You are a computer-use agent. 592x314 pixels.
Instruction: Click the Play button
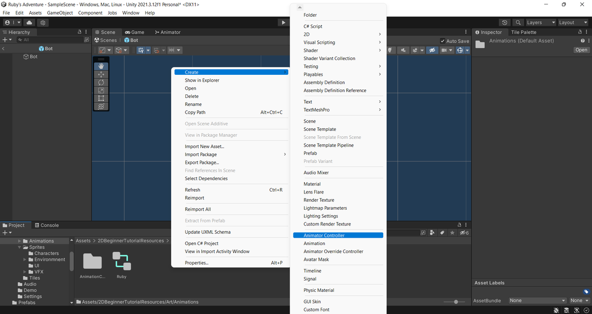point(283,23)
